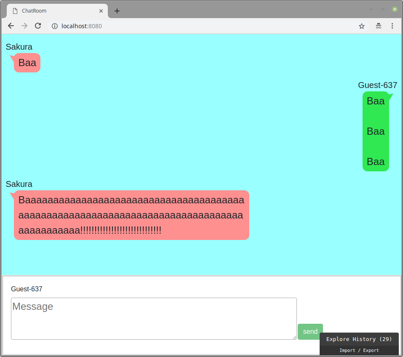Open a new browser tab
Image resolution: width=403 pixels, height=357 pixels.
117,11
